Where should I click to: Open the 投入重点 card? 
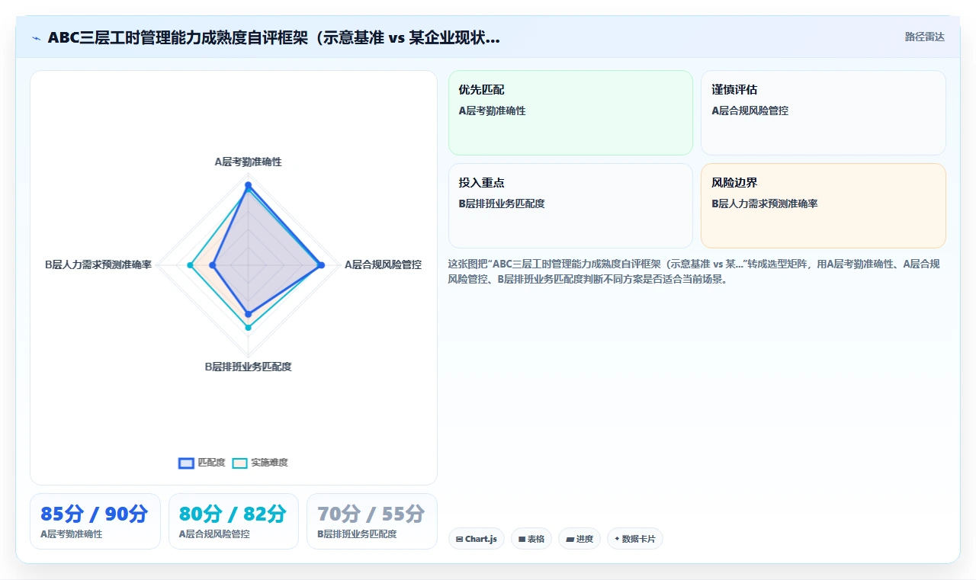click(570, 206)
